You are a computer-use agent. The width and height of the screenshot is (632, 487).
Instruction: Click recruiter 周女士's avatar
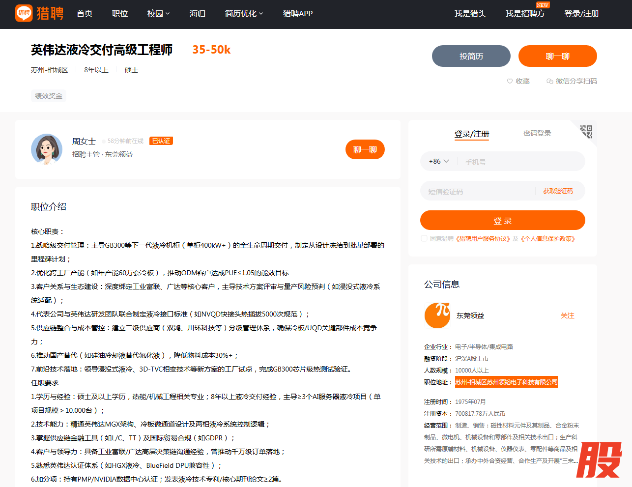tap(47, 149)
